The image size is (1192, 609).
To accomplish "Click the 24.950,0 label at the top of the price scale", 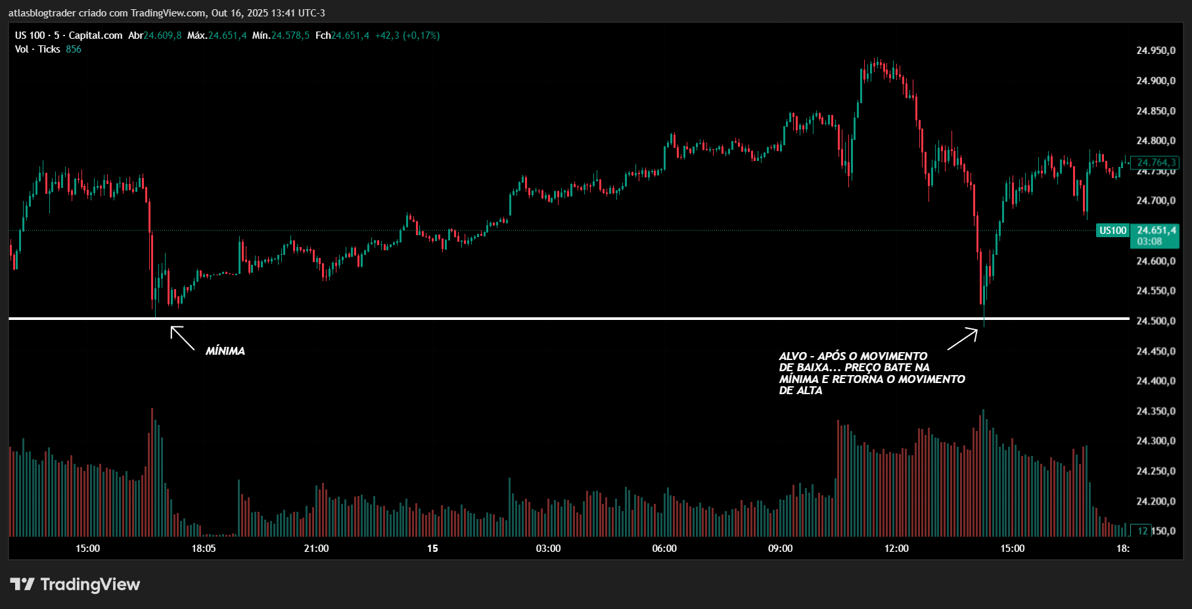I will pyautogui.click(x=1156, y=51).
